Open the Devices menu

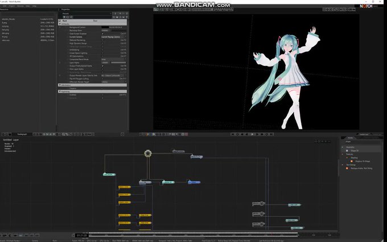coord(20,6)
